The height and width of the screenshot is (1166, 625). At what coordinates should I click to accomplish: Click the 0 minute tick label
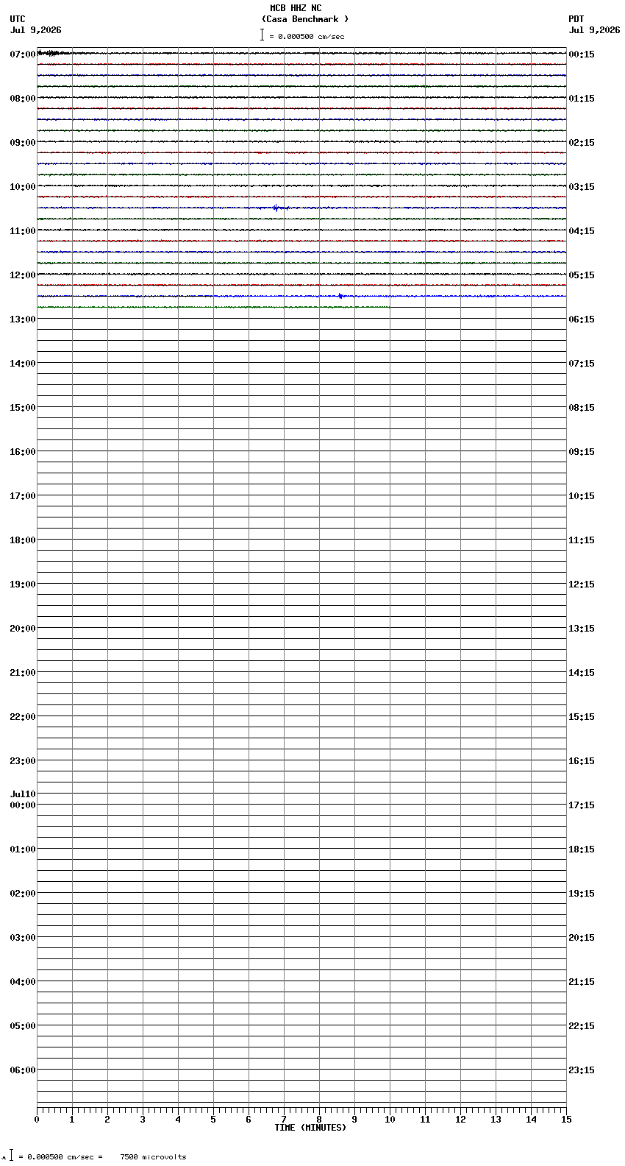click(x=37, y=1120)
